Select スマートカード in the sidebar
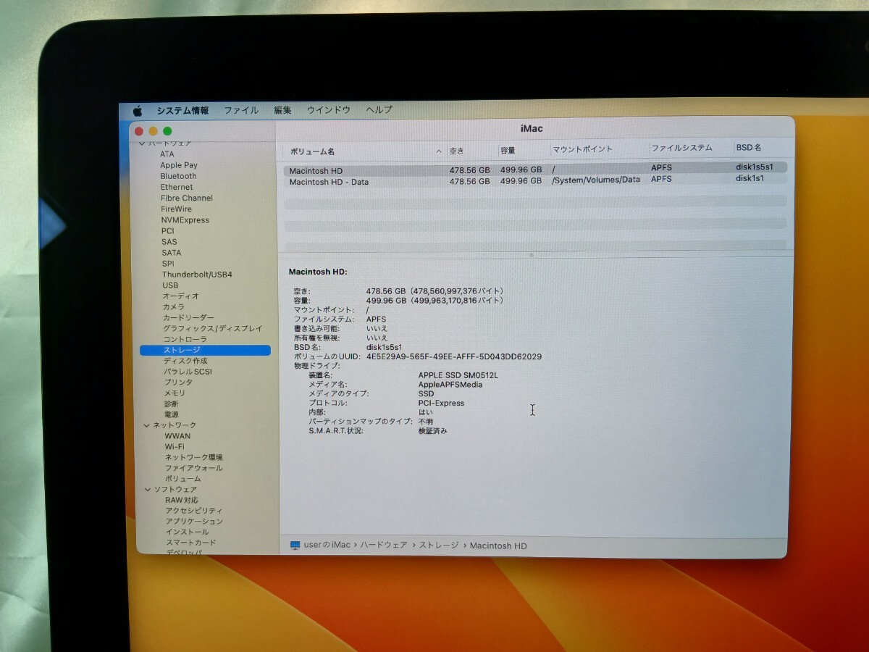869x652 pixels. click(190, 543)
